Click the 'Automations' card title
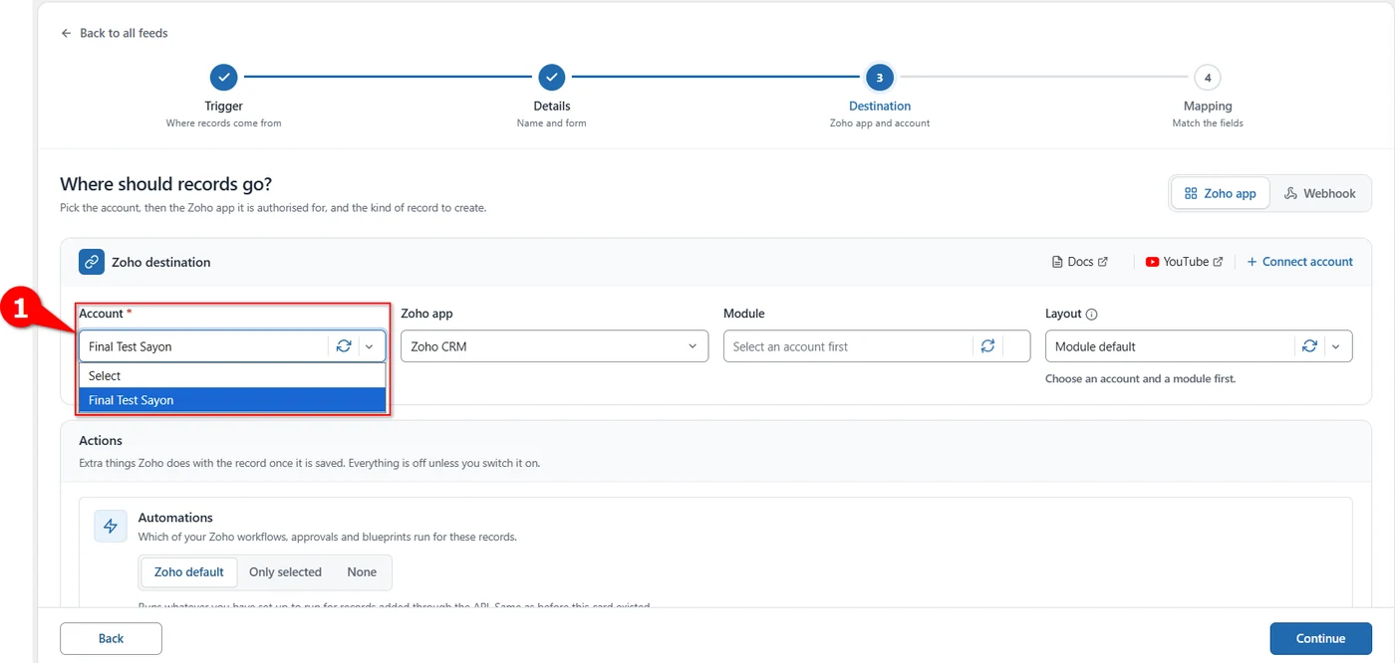Image resolution: width=1395 pixels, height=663 pixels. coord(175,518)
